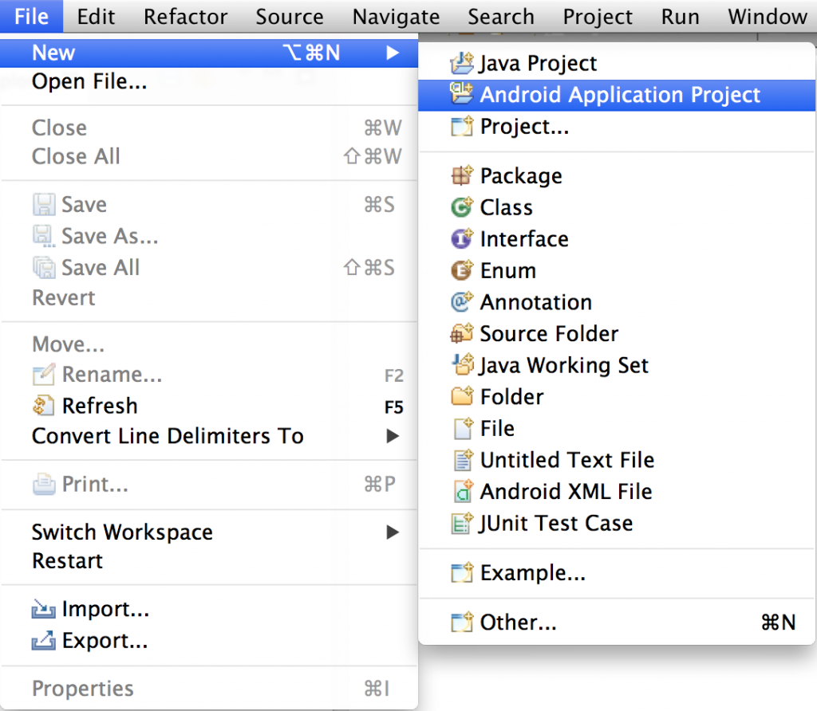The width and height of the screenshot is (817, 711).
Task: Click the Refresh icon in File menu
Action: [x=43, y=406]
